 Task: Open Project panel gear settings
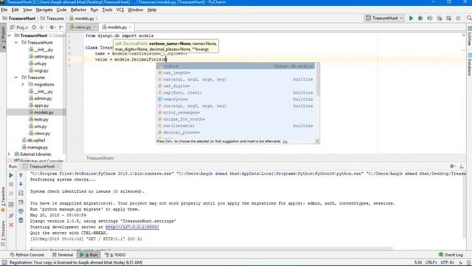tap(52, 27)
